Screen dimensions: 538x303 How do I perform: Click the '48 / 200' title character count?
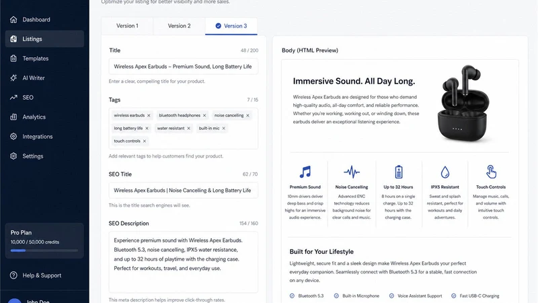pyautogui.click(x=249, y=50)
